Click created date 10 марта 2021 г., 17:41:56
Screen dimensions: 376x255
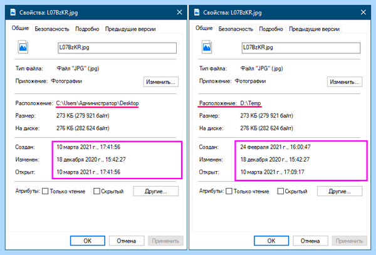click(x=88, y=147)
